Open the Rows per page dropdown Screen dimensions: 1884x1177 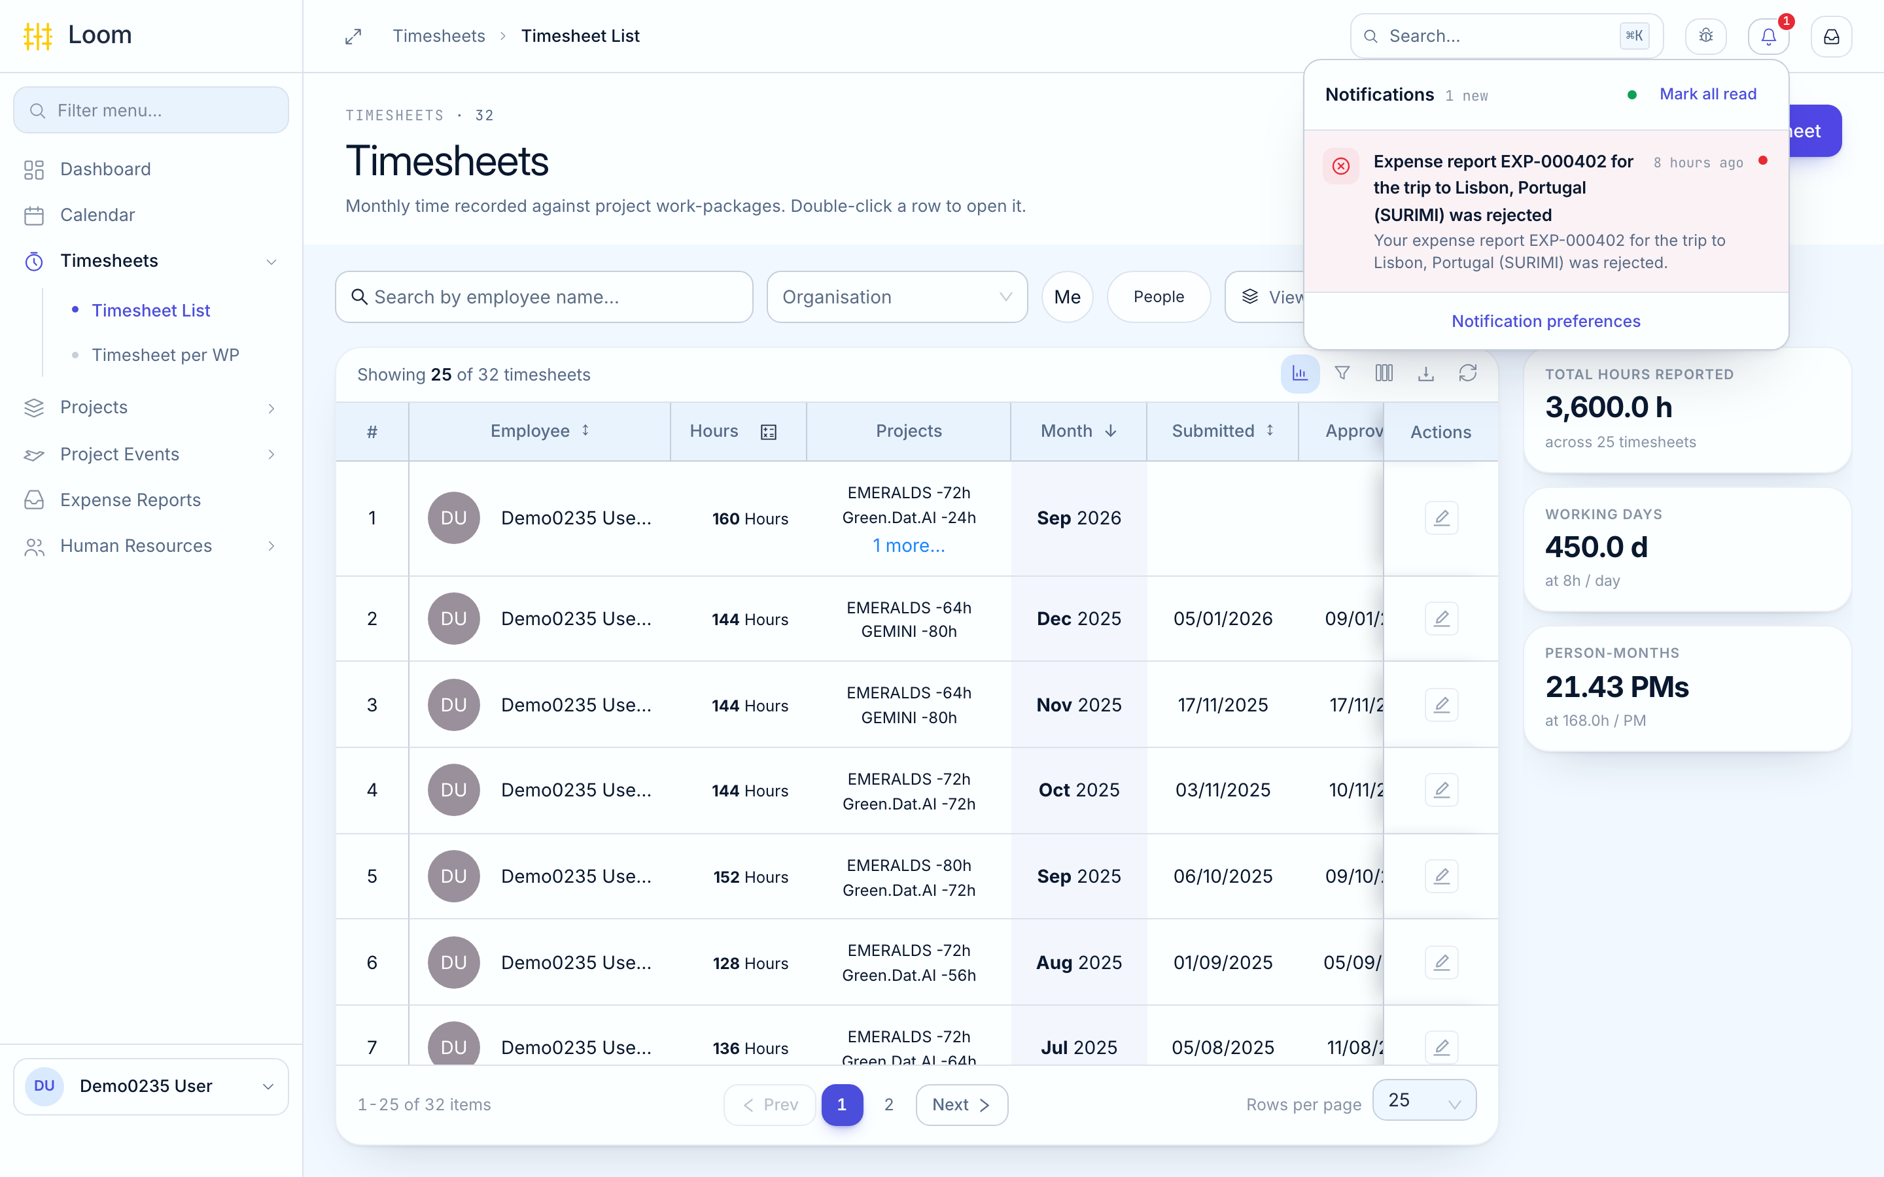pos(1424,1100)
